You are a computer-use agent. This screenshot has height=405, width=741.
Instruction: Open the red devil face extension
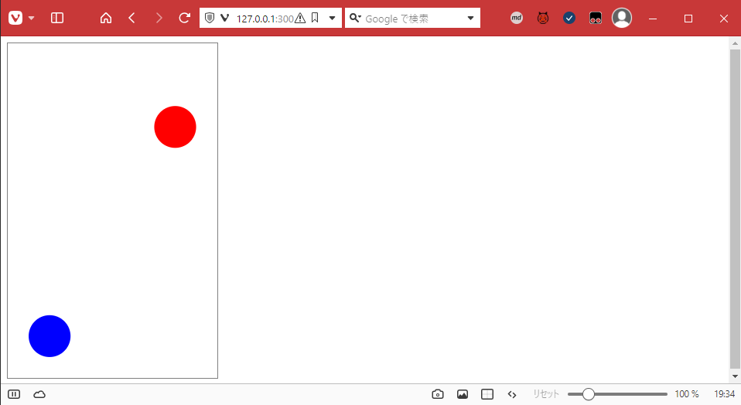543,18
